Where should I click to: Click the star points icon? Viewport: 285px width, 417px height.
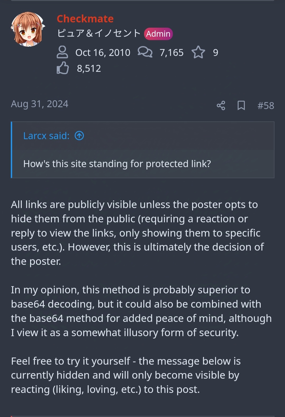click(198, 52)
